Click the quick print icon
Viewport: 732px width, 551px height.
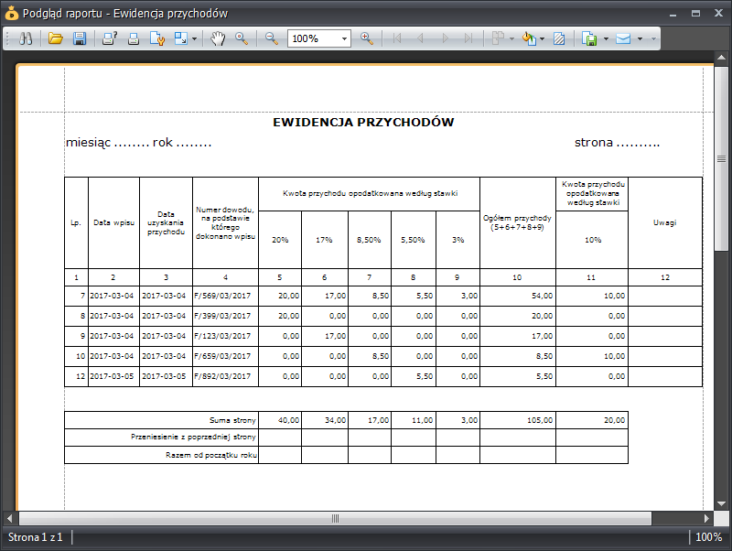[134, 38]
